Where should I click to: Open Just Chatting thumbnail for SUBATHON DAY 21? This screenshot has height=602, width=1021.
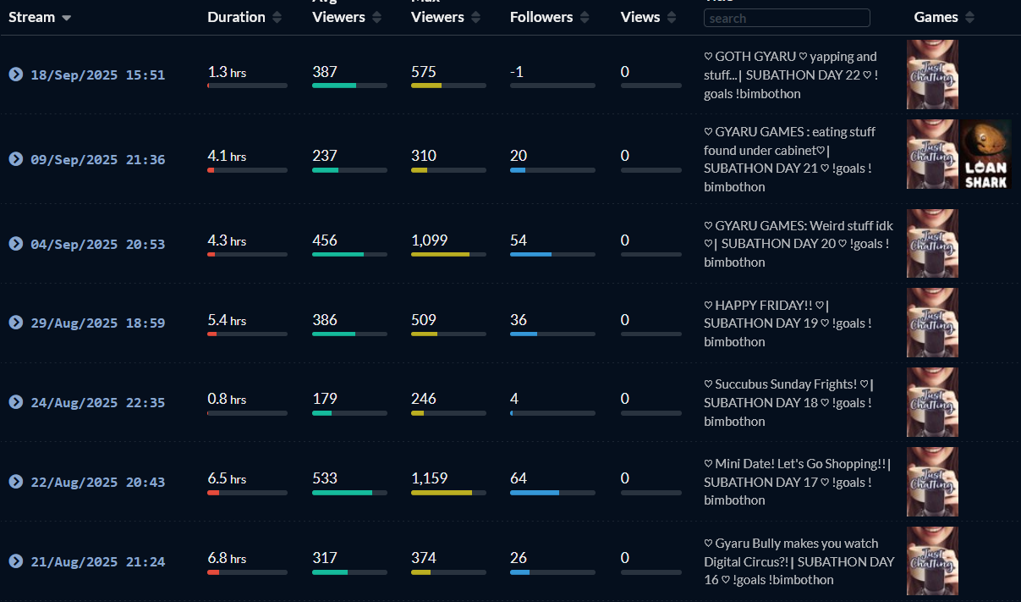(932, 154)
